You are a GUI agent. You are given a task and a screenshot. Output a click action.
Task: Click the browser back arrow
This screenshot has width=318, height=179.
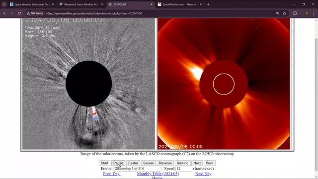4,13
